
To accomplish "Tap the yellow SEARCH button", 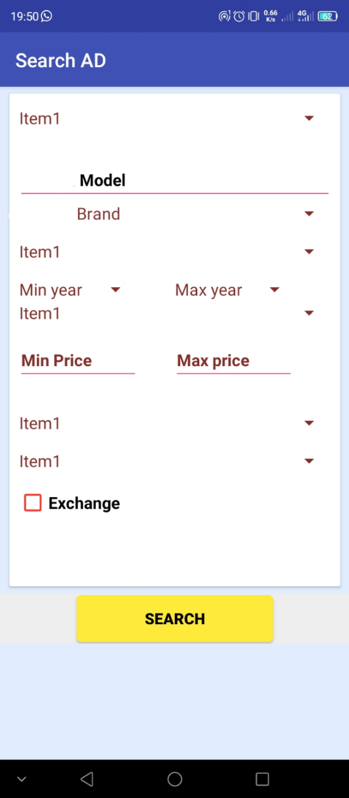I will 175,619.
